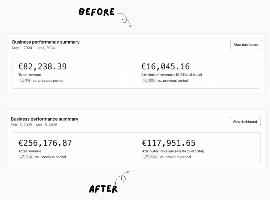The image size is (270, 200).
Task: Click the handwritten BEFORE annotation
Action: [97, 12]
